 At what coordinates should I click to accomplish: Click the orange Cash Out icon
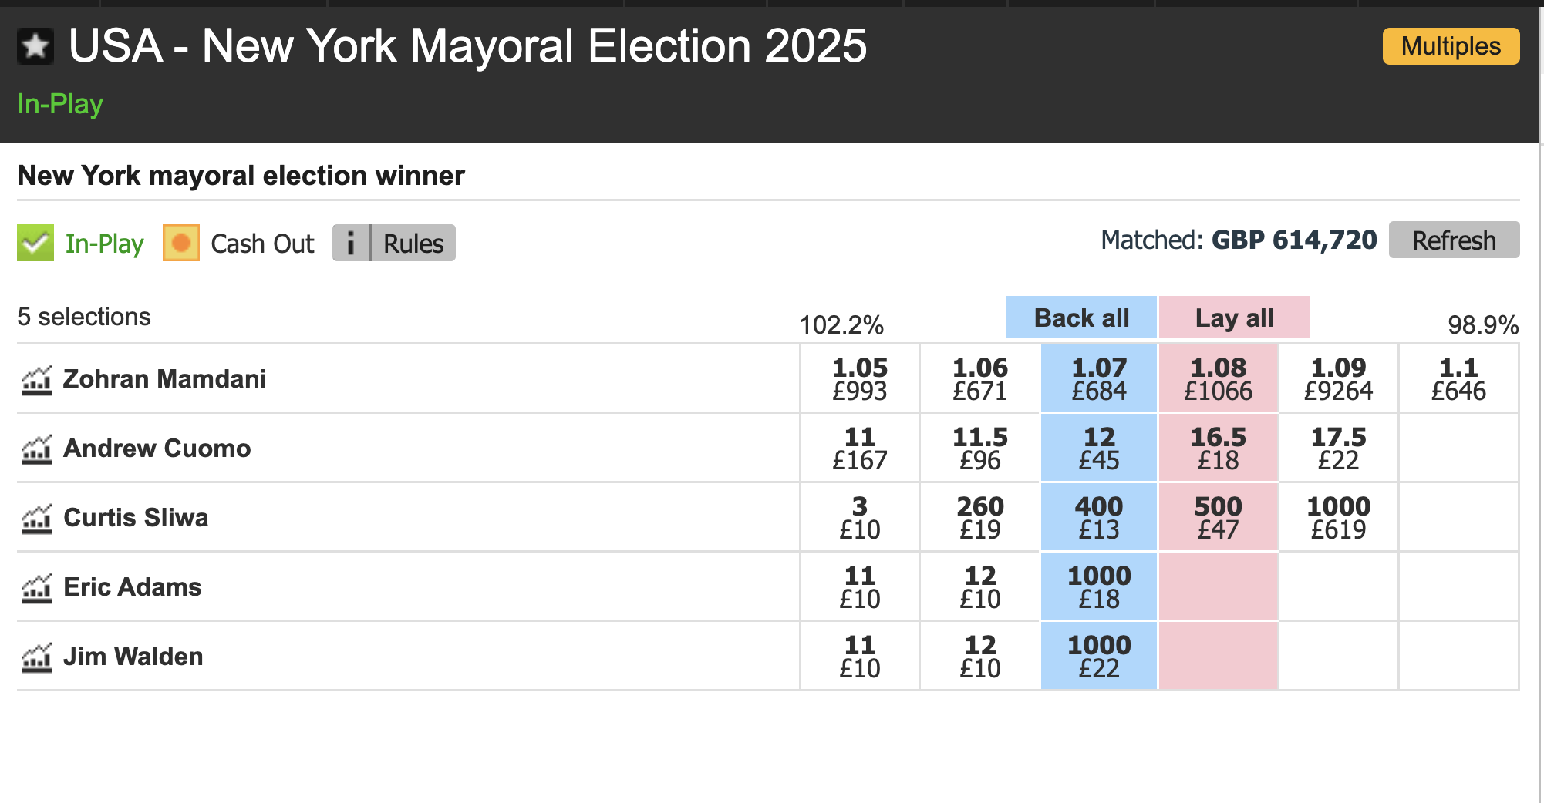click(181, 244)
